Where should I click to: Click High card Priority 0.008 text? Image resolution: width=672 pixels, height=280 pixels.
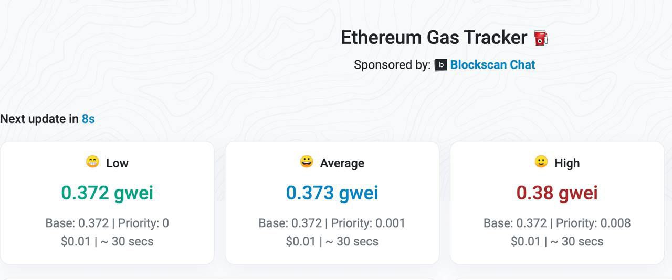pyautogui.click(x=593, y=223)
